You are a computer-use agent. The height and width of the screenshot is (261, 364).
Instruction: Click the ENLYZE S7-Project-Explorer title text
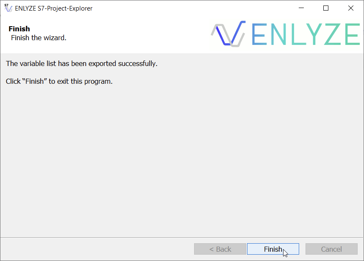coord(53,8)
